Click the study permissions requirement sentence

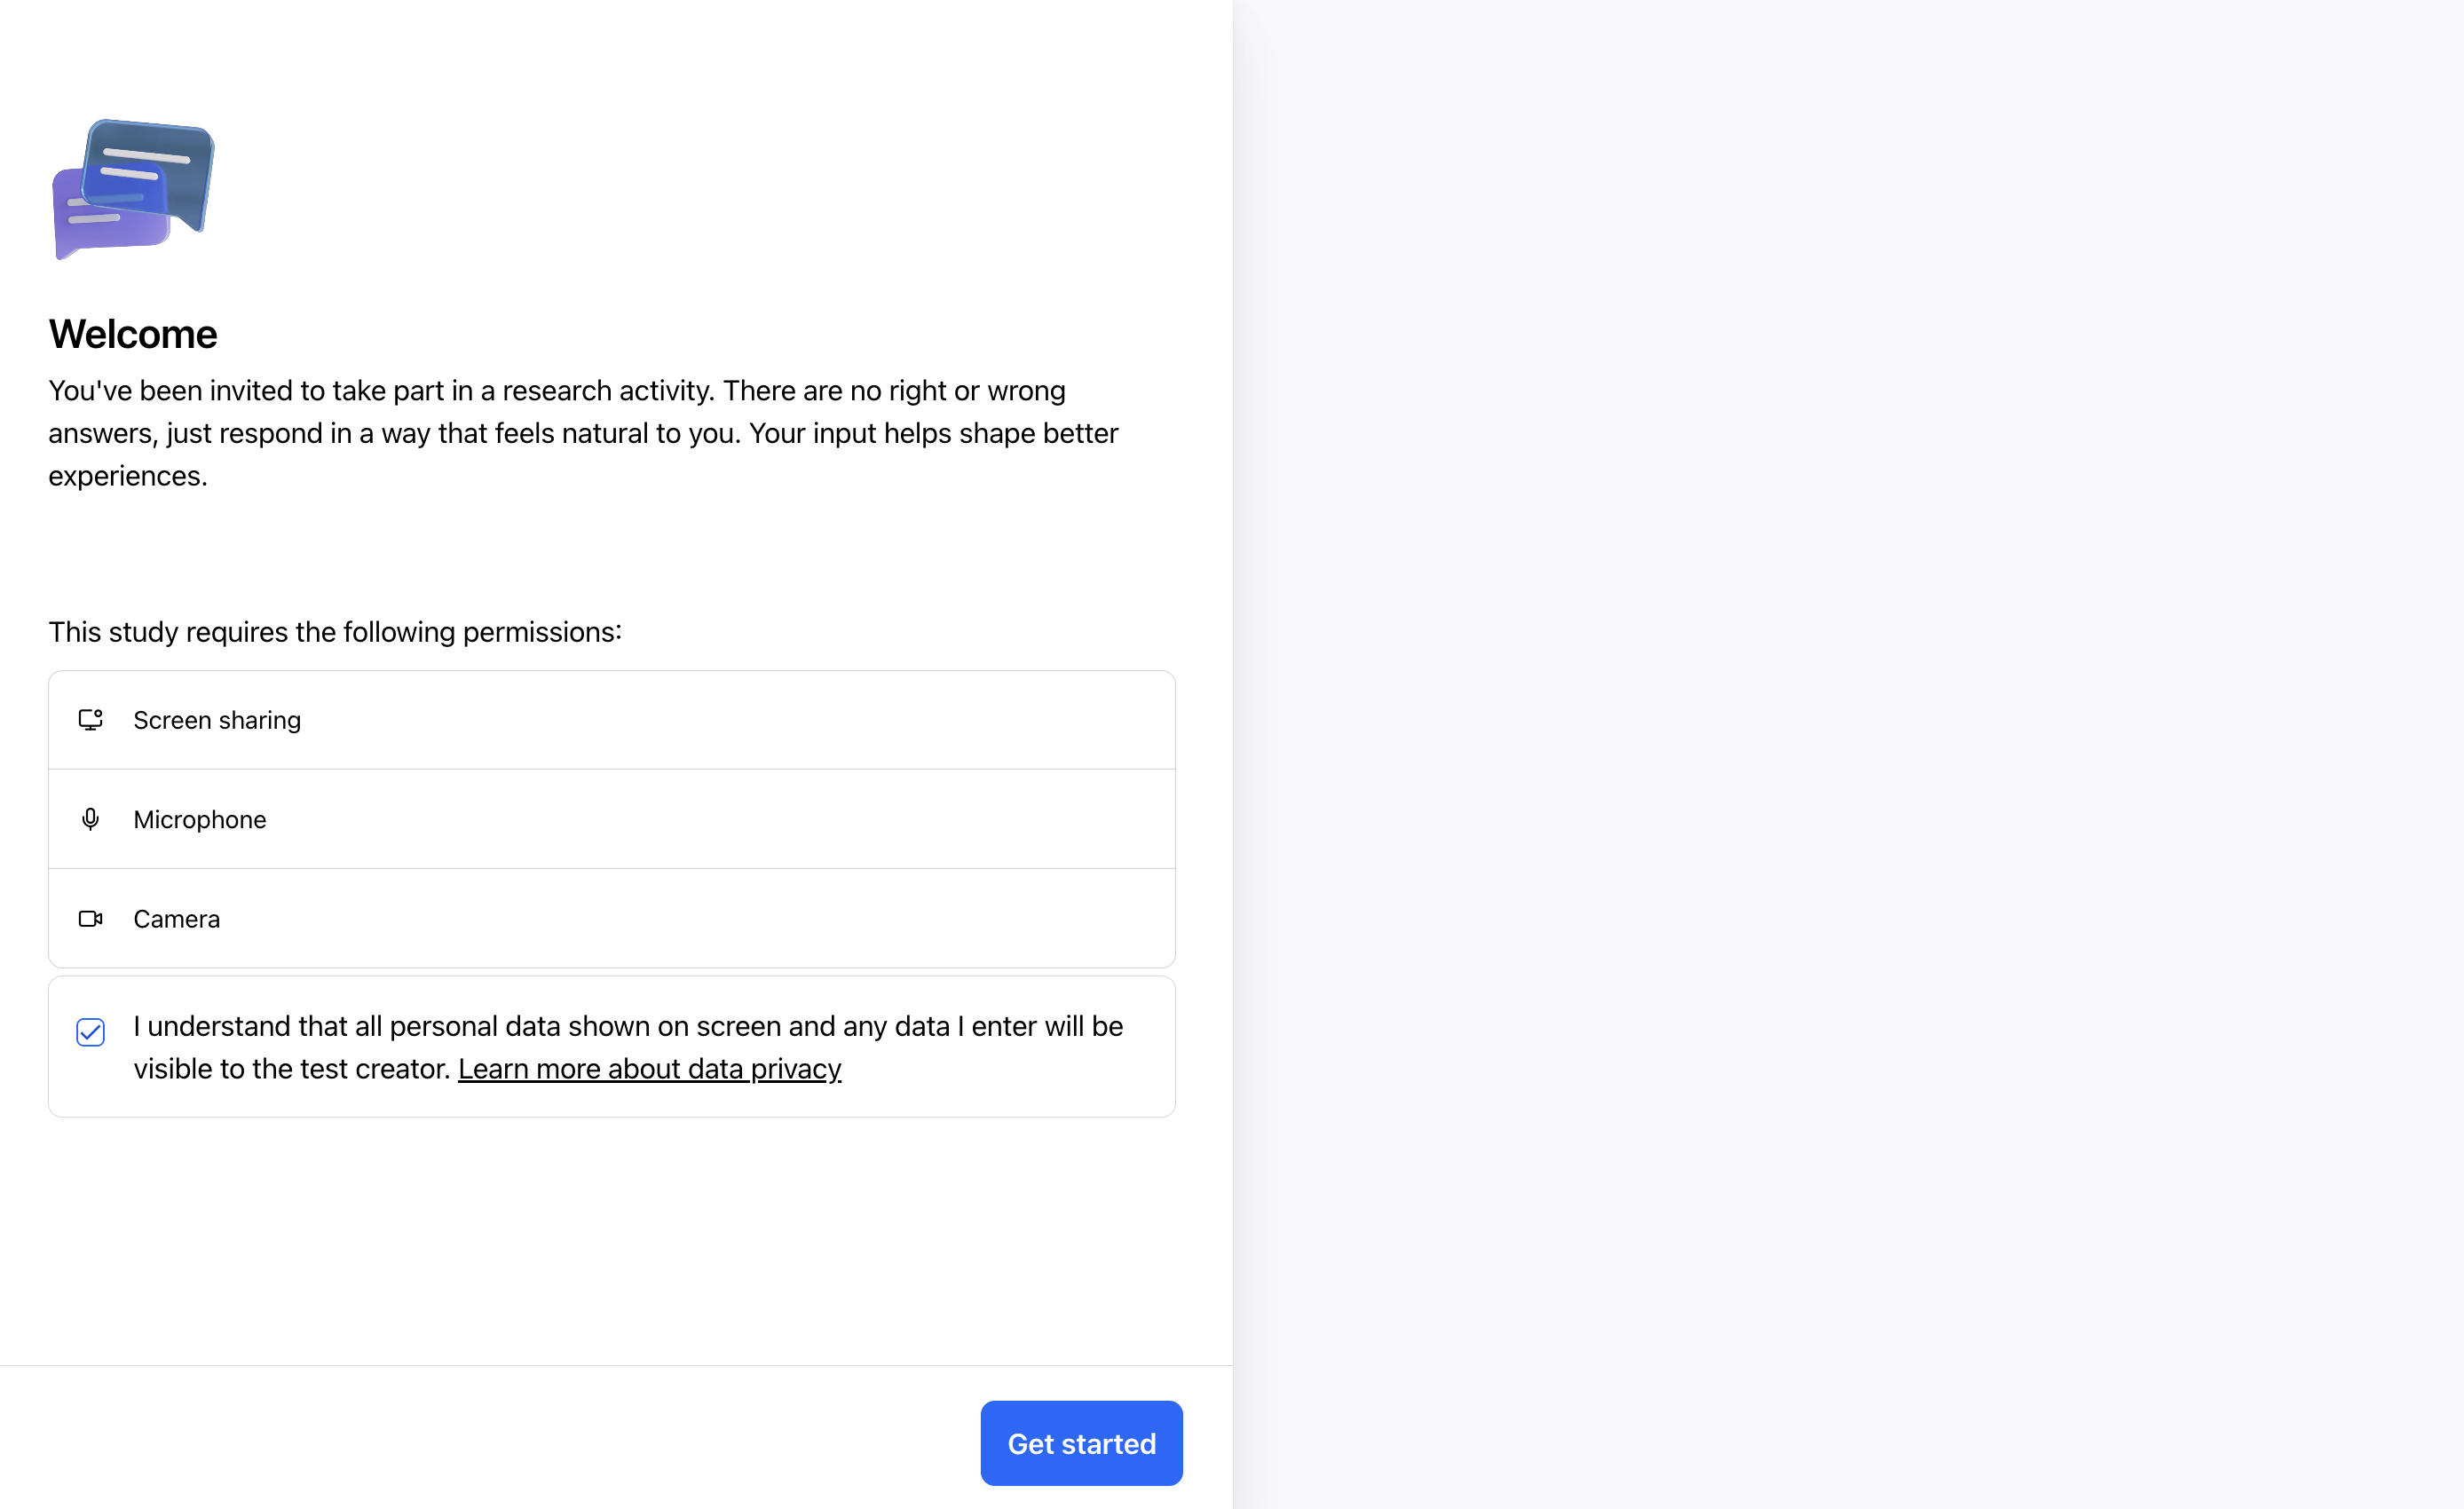pyautogui.click(x=335, y=632)
